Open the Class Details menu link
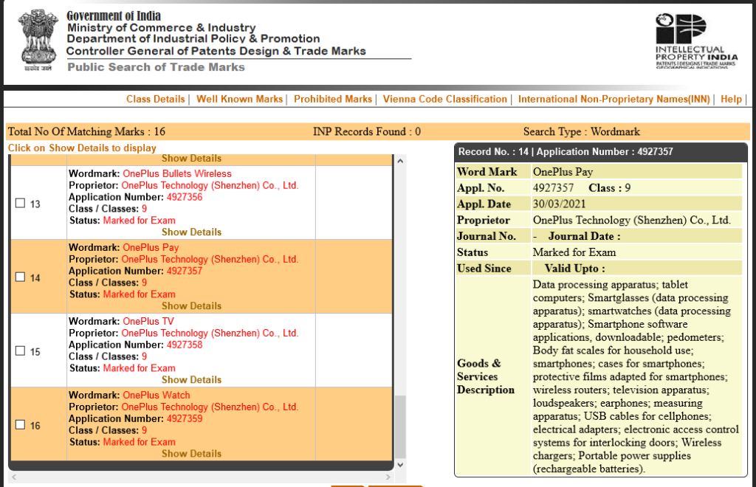The image size is (756, 487). click(x=155, y=99)
